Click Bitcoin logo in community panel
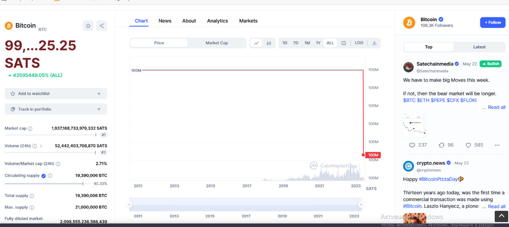Image resolution: width=509 pixels, height=227 pixels. pos(409,23)
